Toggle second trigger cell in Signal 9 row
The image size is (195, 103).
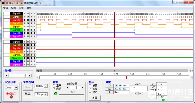coord(28,45)
